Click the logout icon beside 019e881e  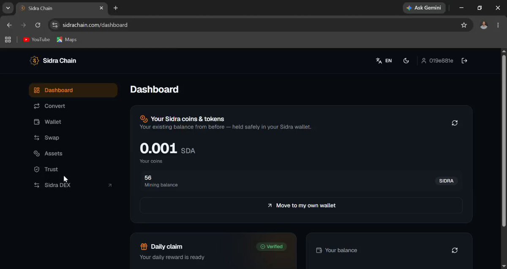[464, 61]
